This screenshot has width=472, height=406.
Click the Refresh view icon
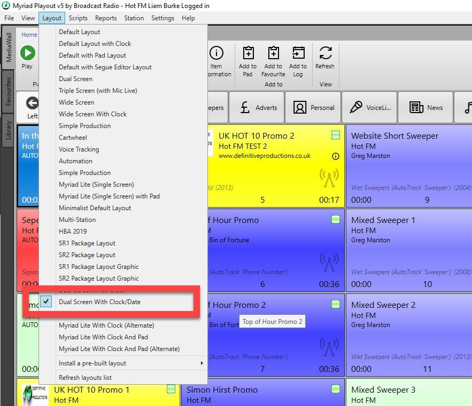(326, 53)
